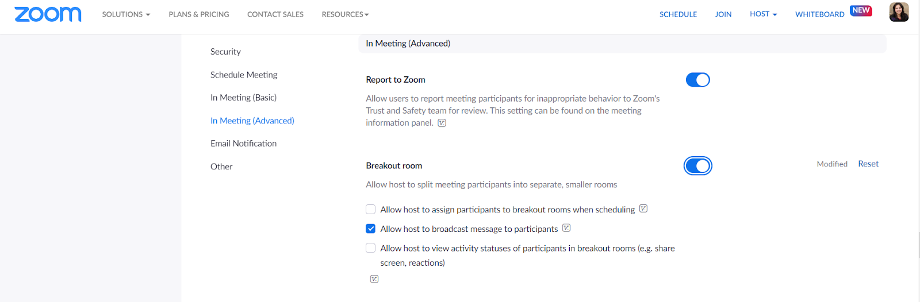Disable the Report to Zoom toggle
The image size is (920, 302).
coord(697,80)
